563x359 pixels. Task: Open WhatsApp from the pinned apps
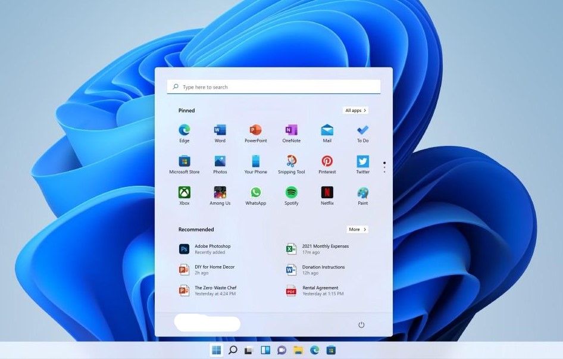(x=256, y=196)
